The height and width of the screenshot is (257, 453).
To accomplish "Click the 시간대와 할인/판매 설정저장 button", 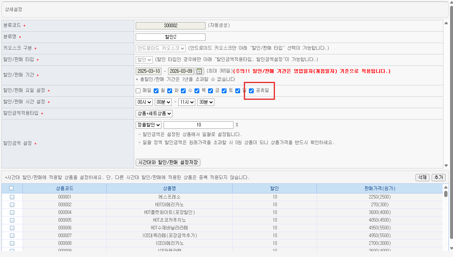I will [x=168, y=163].
